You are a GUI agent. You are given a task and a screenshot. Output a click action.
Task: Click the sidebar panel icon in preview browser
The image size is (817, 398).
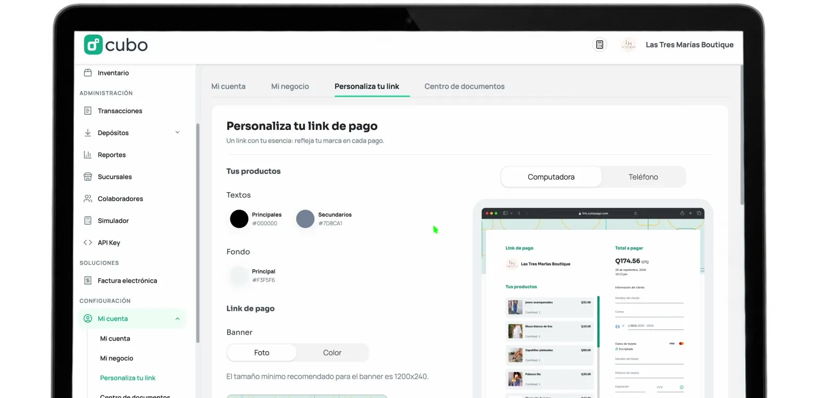[505, 213]
